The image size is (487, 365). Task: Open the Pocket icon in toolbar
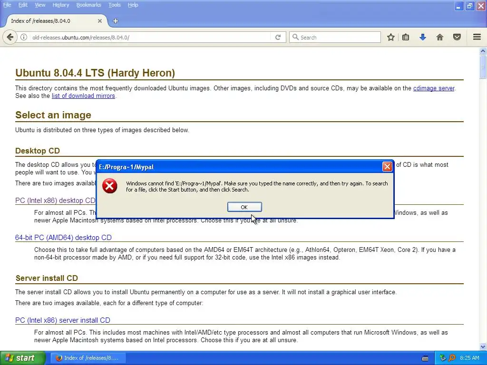(x=457, y=37)
